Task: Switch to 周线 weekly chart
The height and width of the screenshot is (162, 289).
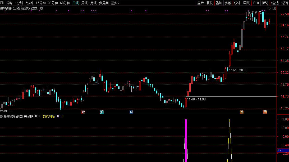Action: pyautogui.click(x=85, y=3)
